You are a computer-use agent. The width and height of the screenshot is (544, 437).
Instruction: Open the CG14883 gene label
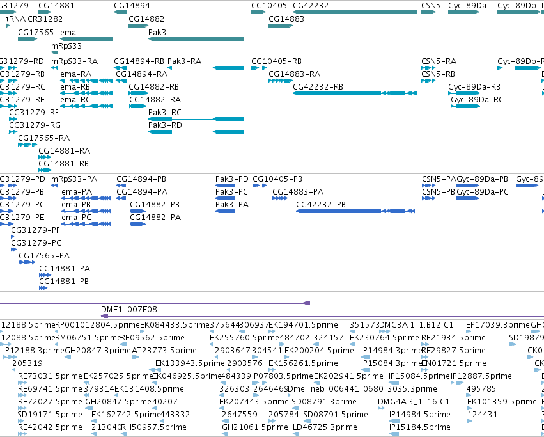(286, 19)
